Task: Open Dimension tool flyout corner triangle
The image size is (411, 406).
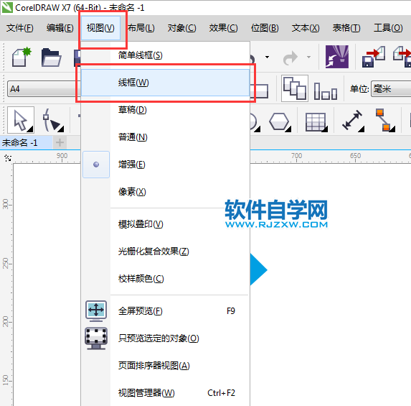Action: coord(362,129)
